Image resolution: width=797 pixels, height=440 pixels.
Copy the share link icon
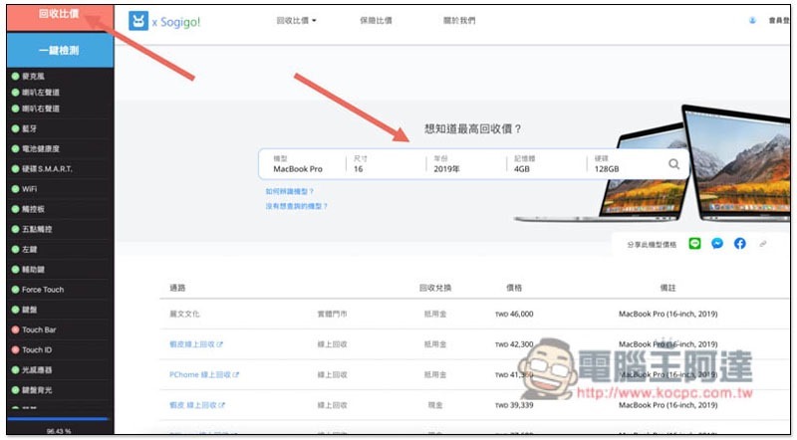[x=763, y=243]
